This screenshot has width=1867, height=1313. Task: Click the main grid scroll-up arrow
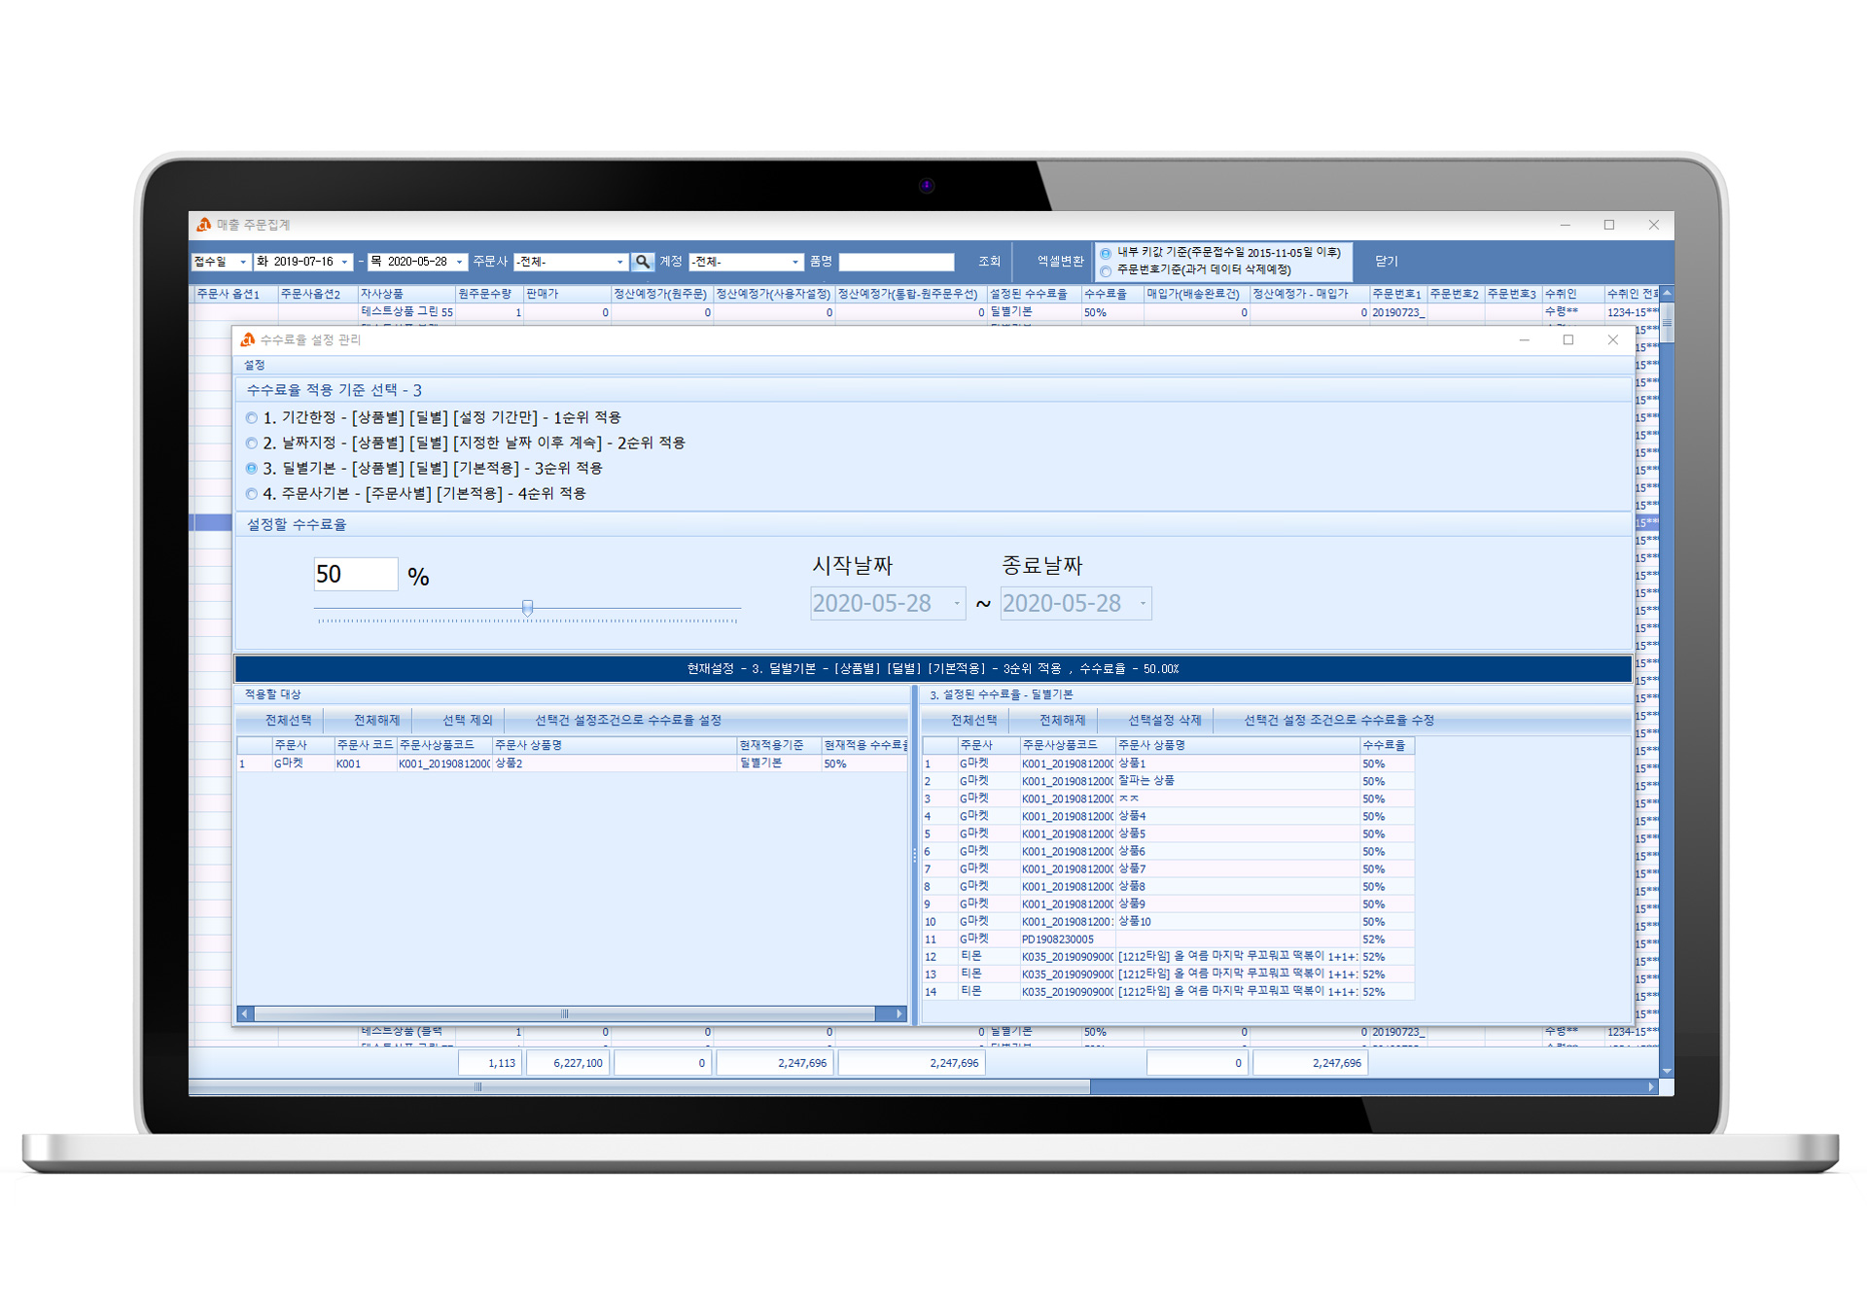click(1667, 293)
